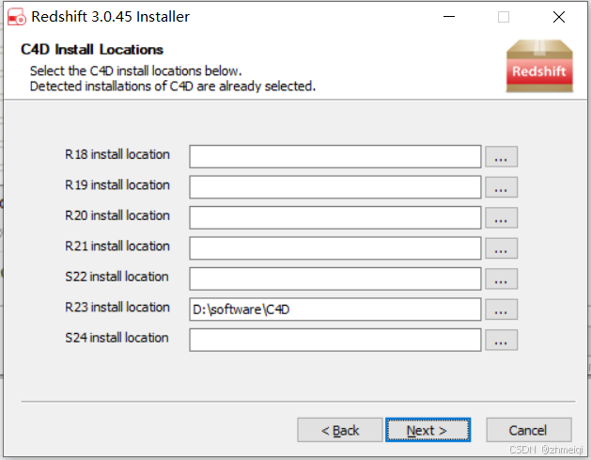
Task: Click the 'C4D Install Locations' heading
Action: pos(92,50)
